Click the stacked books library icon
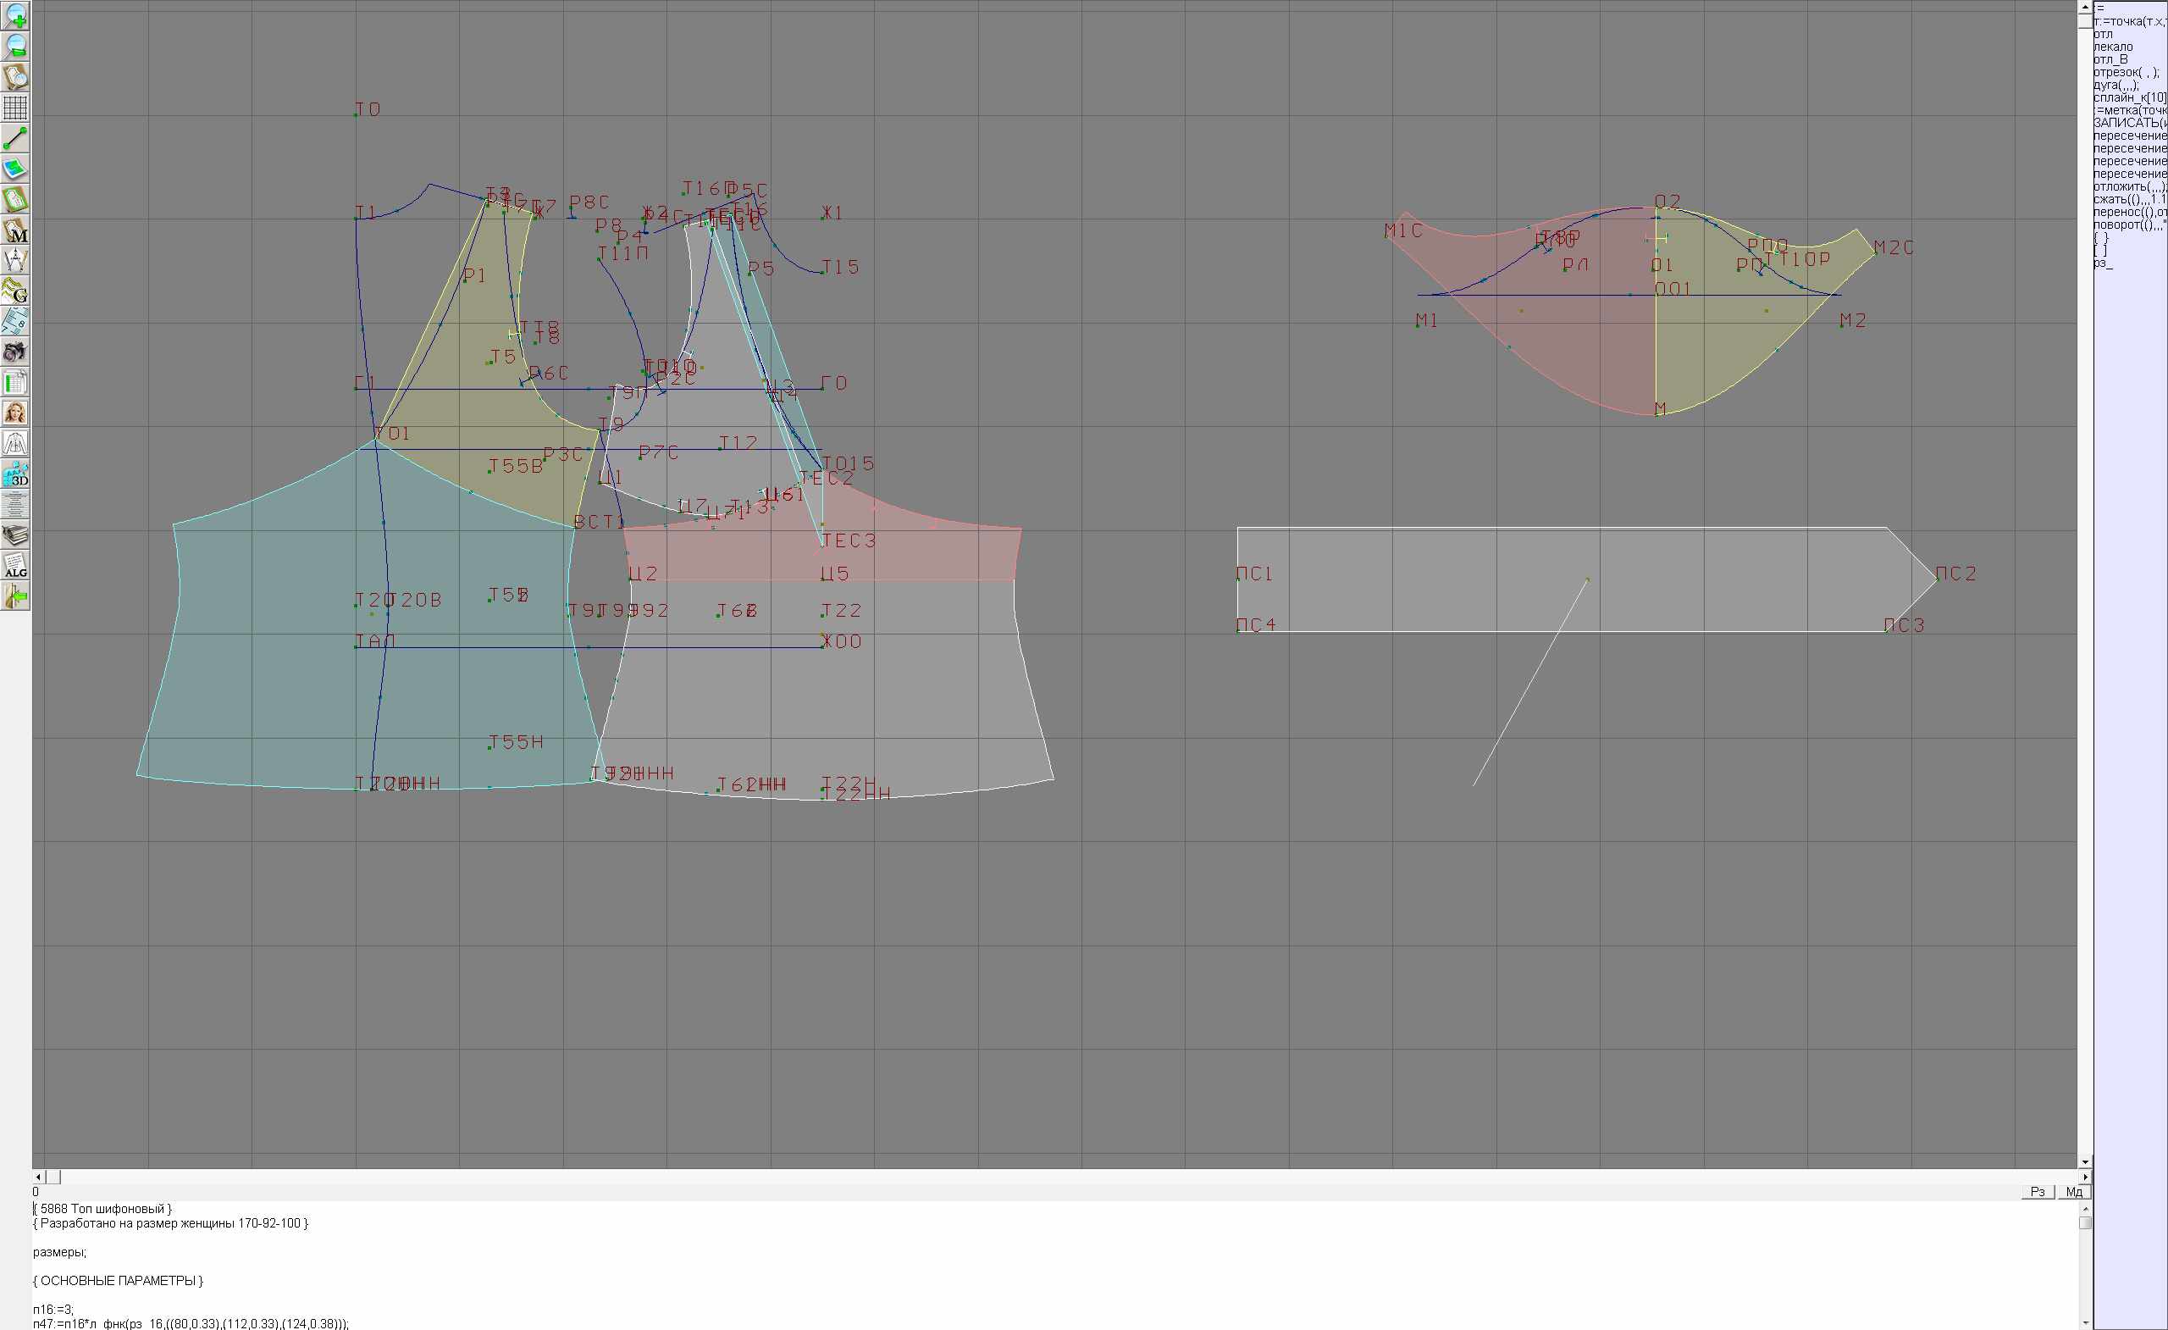 pos(15,535)
